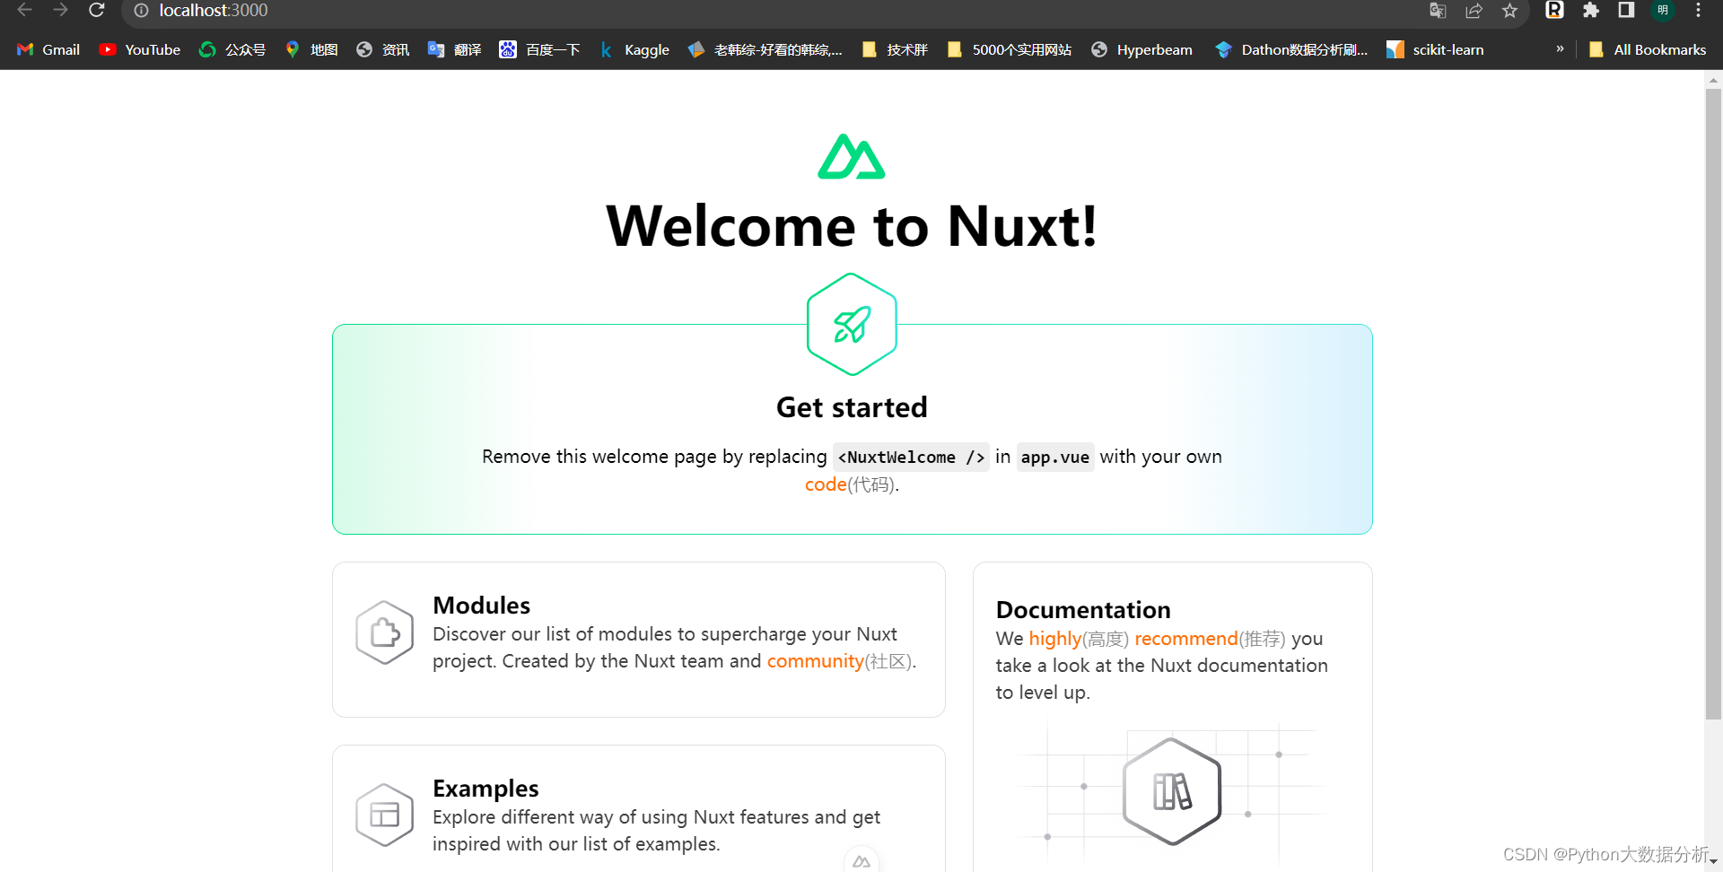Open the All Bookmarks folder
This screenshot has height=872, width=1723.
(x=1648, y=49)
